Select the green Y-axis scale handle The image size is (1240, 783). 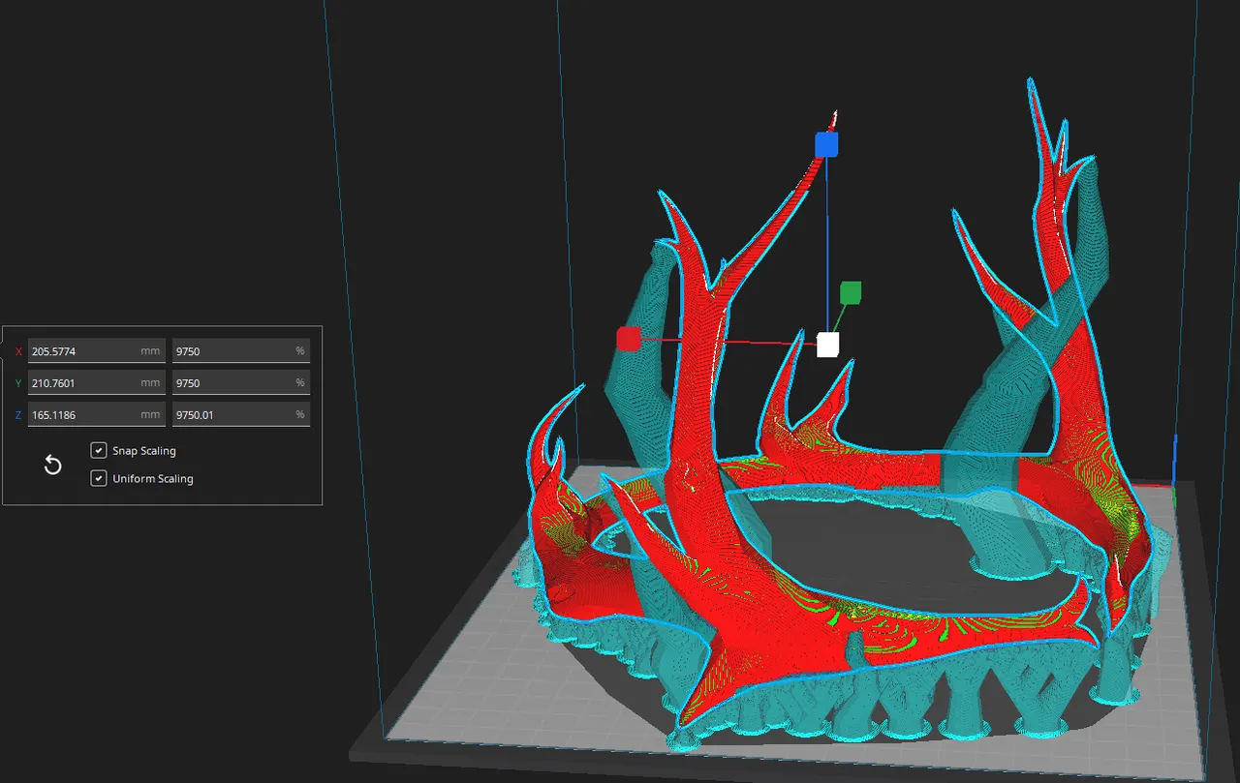[x=851, y=292]
